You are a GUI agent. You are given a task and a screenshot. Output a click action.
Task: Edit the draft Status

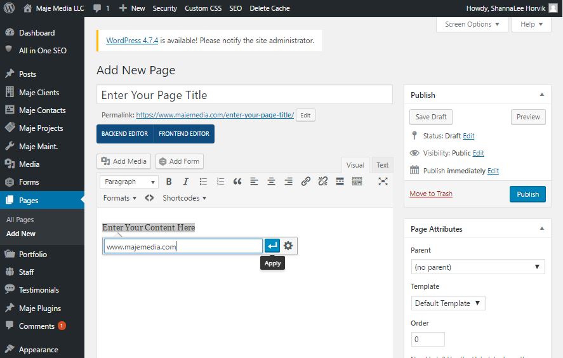(x=468, y=136)
